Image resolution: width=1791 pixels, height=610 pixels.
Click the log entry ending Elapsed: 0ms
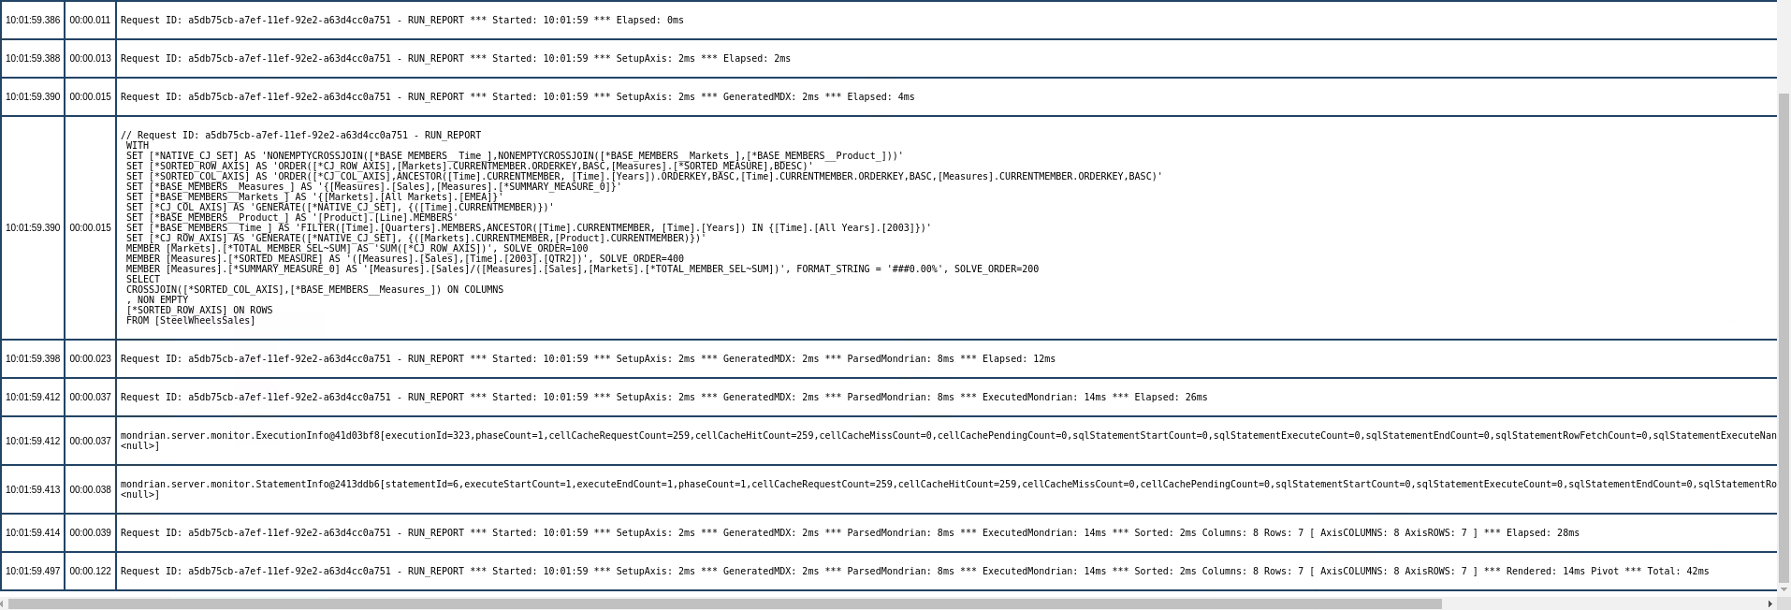tap(401, 20)
